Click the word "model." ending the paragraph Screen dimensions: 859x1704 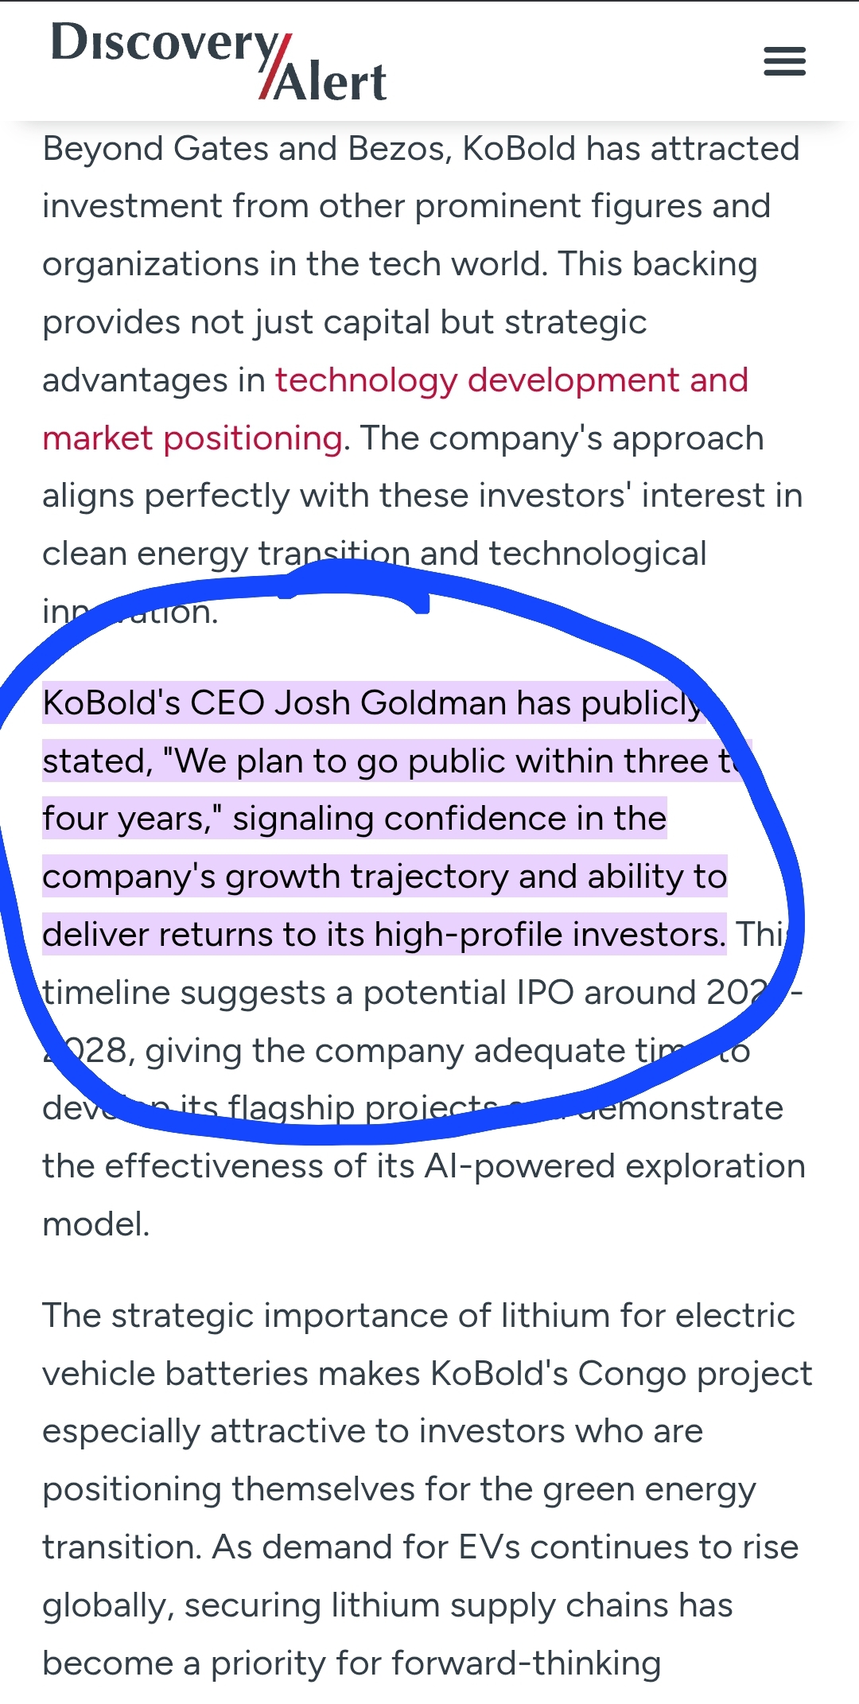[96, 1224]
